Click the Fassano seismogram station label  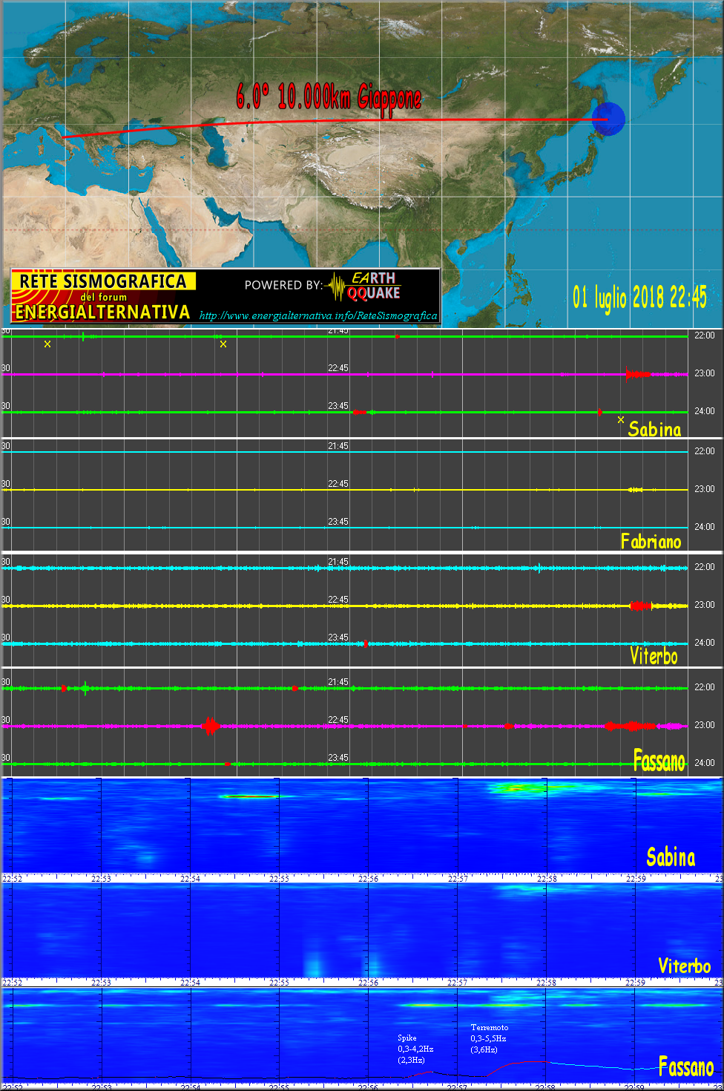659,761
